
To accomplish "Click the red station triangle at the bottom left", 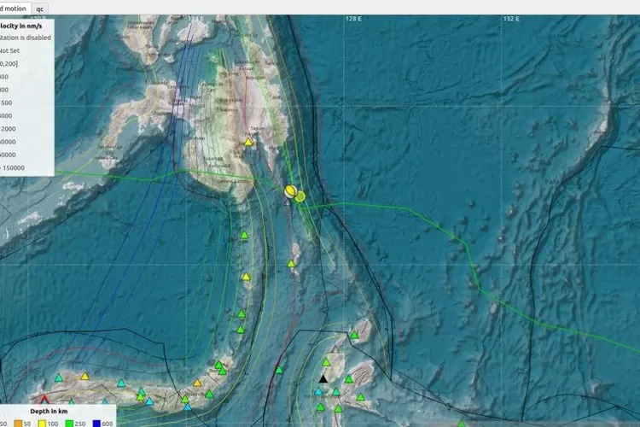I will click(44, 399).
